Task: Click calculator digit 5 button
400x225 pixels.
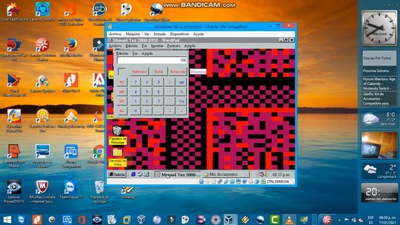Action: [x=147, y=92]
